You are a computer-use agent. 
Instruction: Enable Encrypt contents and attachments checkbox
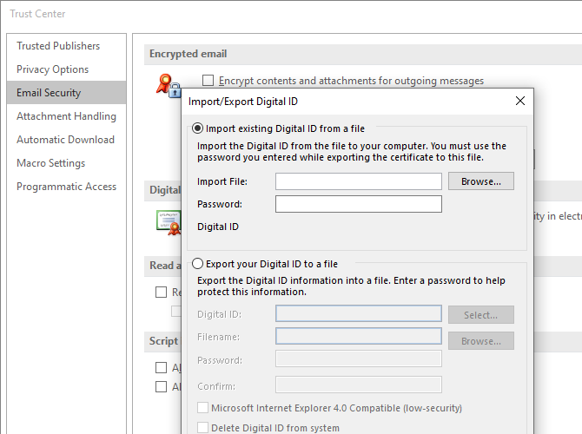(208, 81)
